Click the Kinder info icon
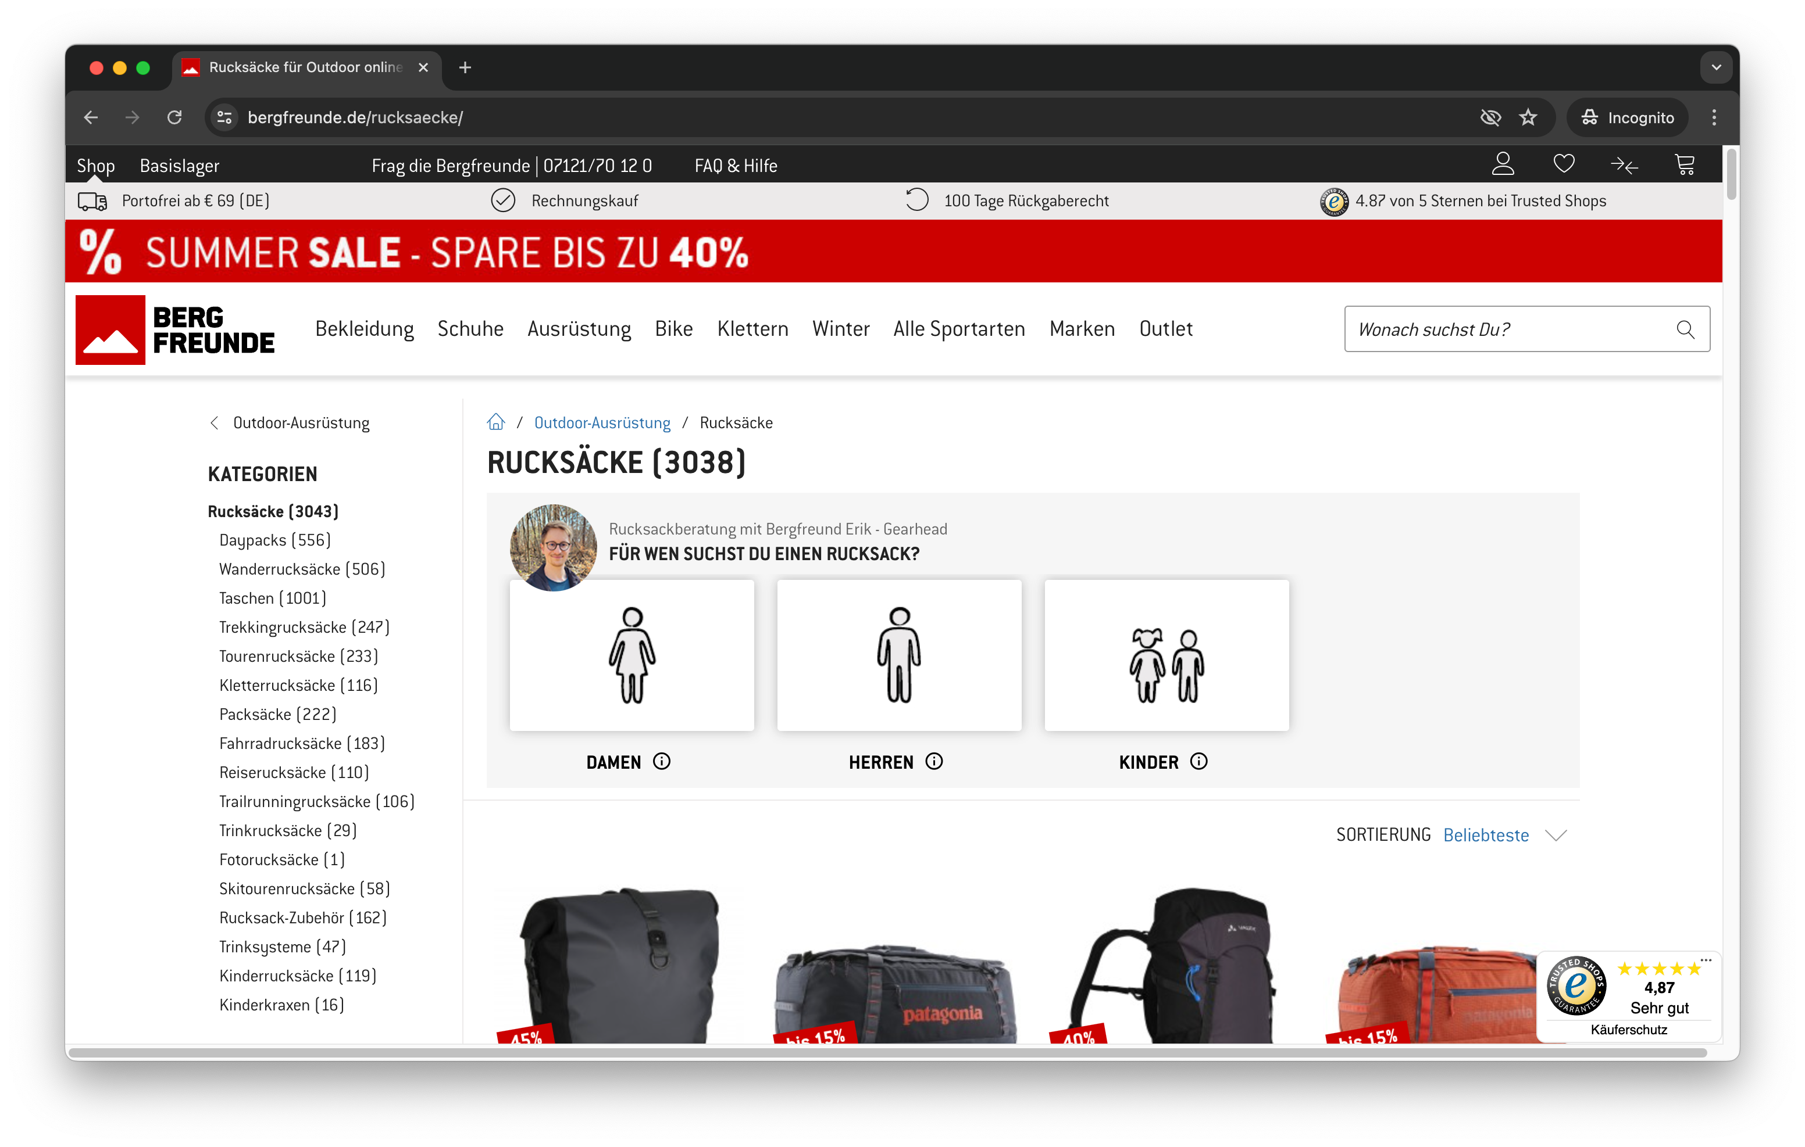Screen dimensions: 1805x1147 1199,761
